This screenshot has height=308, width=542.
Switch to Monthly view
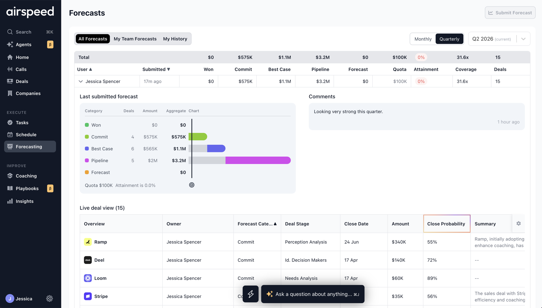(423, 39)
